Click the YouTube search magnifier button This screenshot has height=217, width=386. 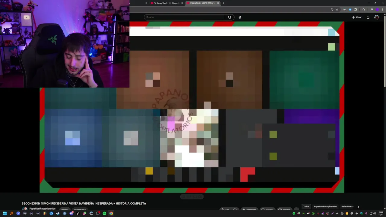[x=229, y=17]
